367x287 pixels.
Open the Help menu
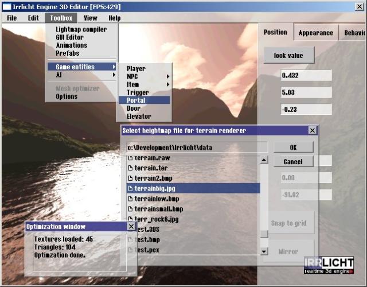click(115, 18)
